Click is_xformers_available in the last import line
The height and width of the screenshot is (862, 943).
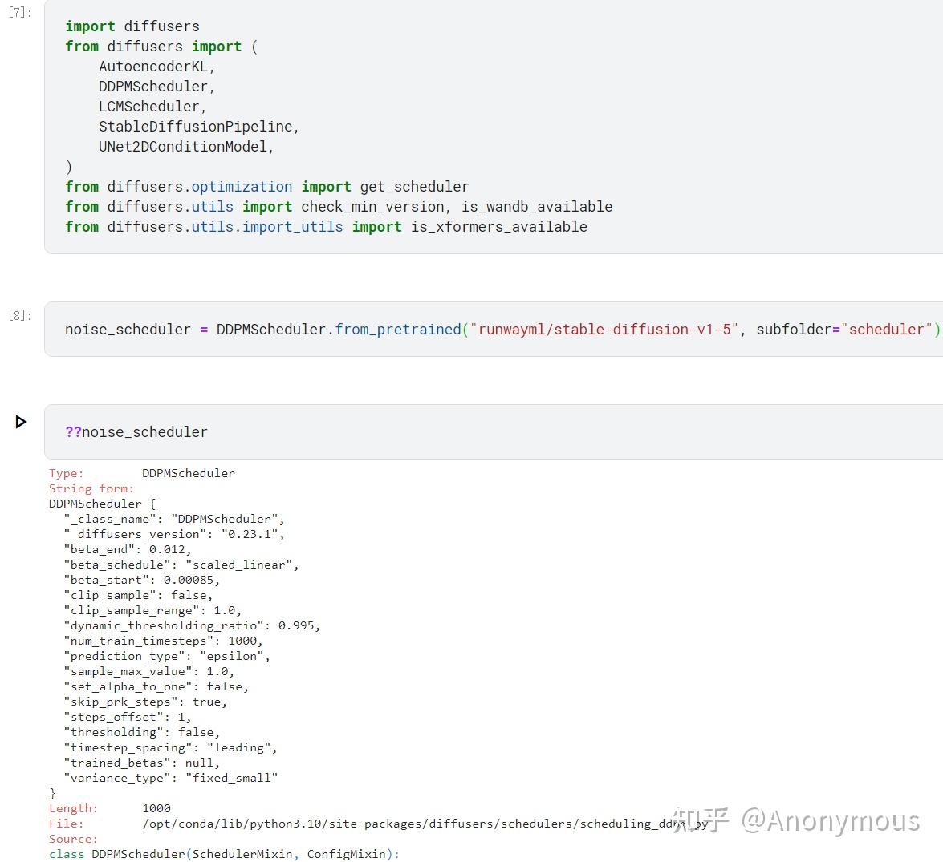point(498,227)
